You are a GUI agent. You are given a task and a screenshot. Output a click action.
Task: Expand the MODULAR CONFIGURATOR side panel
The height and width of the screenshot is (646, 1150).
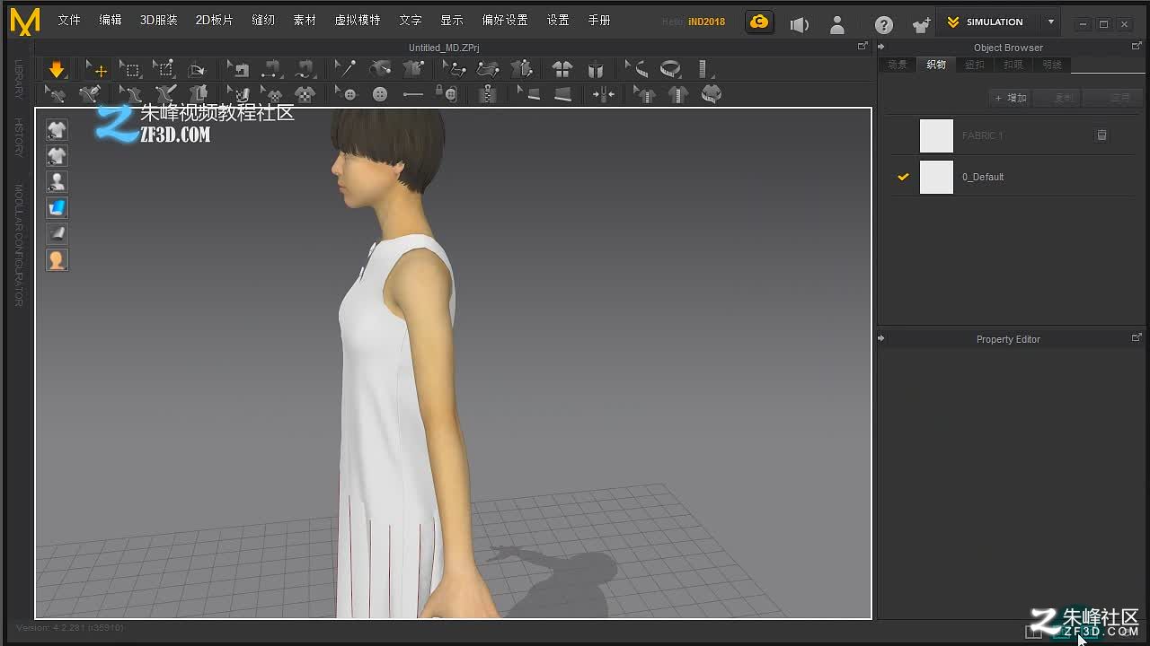tap(18, 245)
